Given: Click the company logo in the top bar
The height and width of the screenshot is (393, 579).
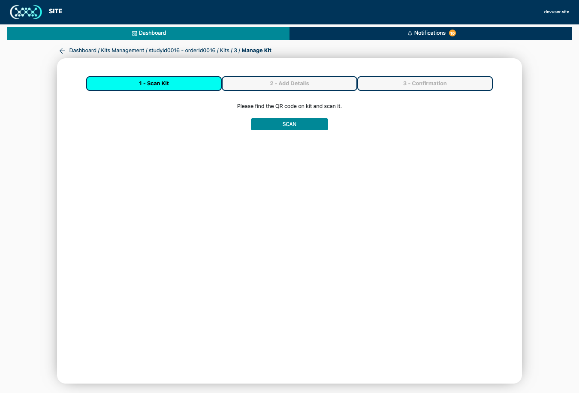Looking at the screenshot, I should [x=26, y=12].
